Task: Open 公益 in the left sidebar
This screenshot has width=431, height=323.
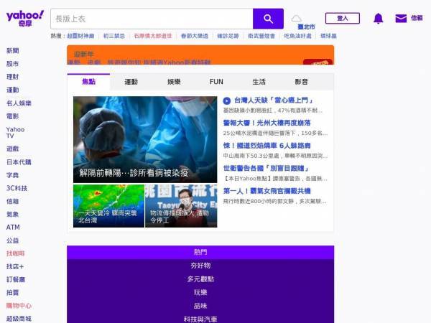Action: coord(13,240)
